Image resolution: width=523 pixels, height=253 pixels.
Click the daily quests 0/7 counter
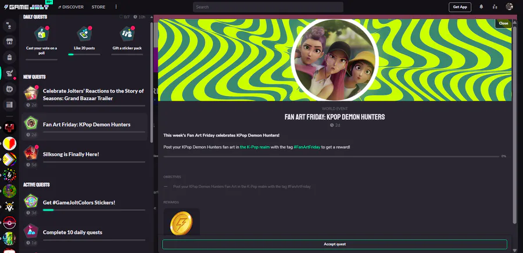point(124,17)
